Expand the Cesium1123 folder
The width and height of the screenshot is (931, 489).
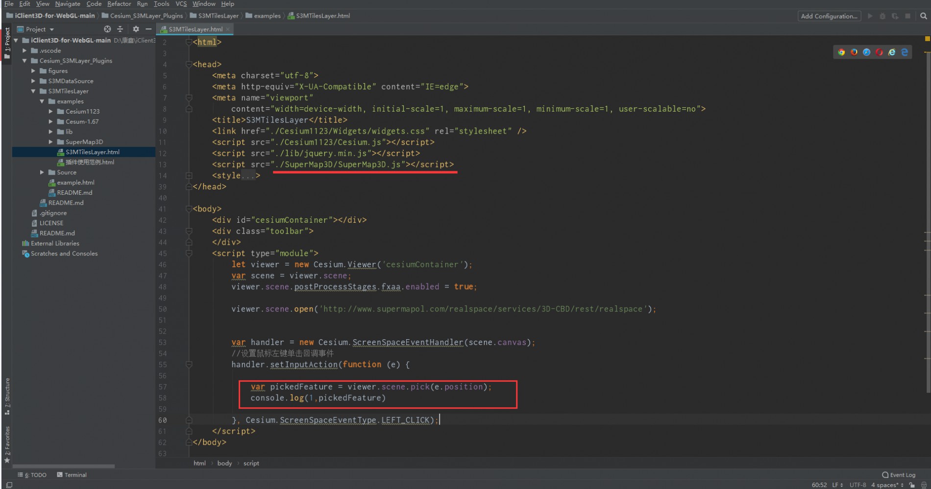tap(50, 112)
